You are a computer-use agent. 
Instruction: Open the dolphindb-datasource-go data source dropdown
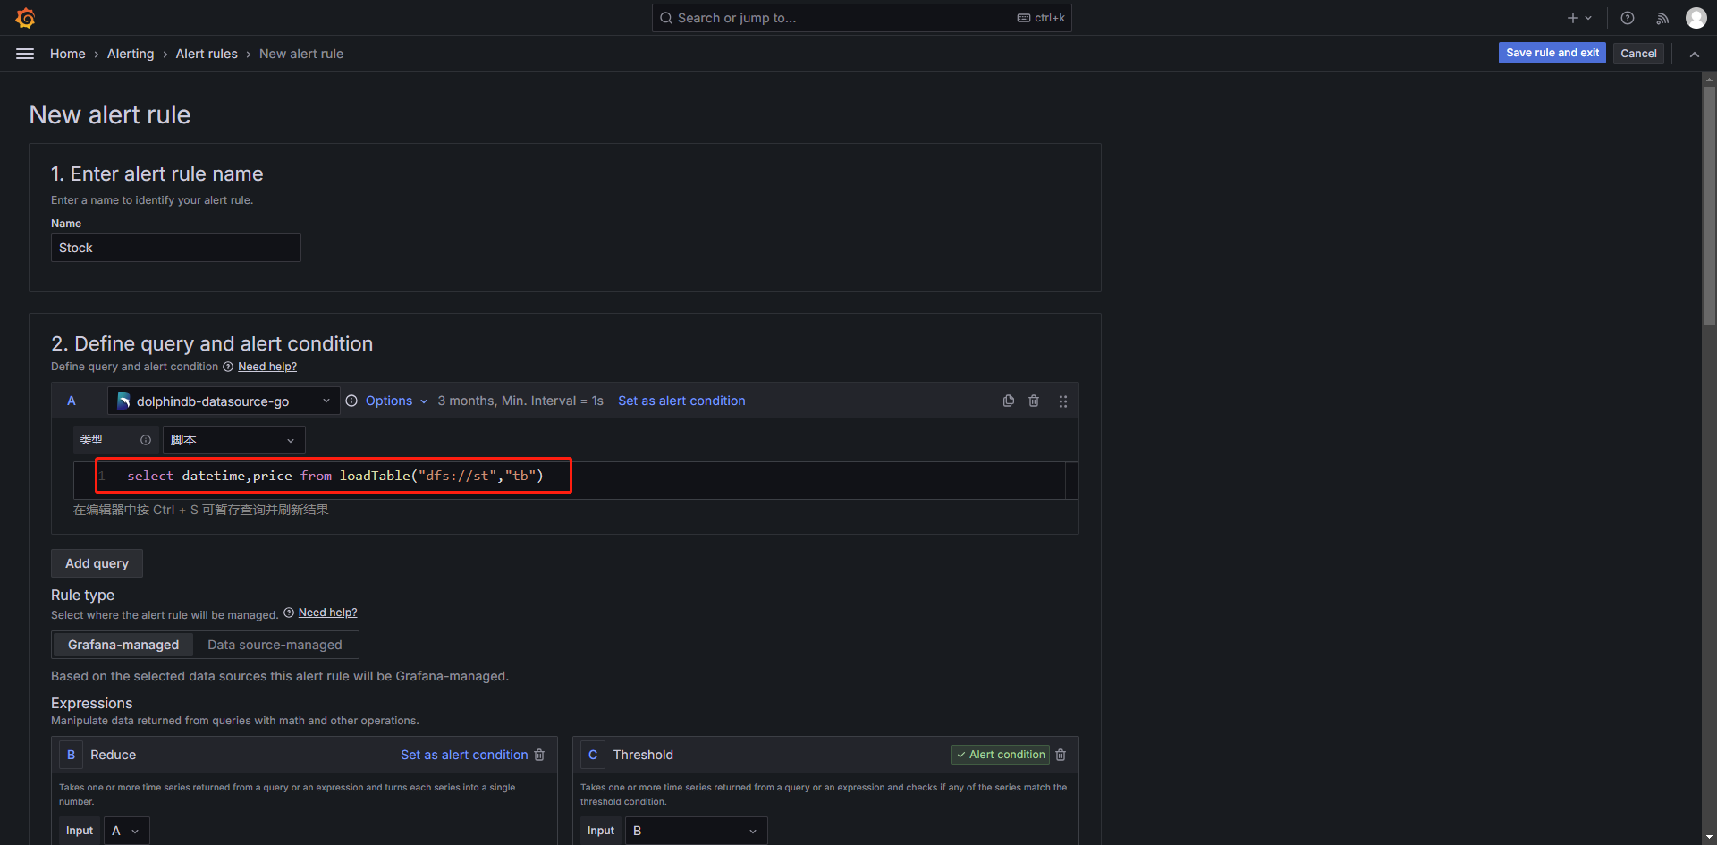224,401
